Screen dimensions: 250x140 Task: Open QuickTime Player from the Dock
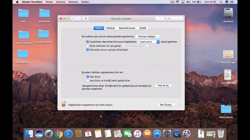pos(177,134)
